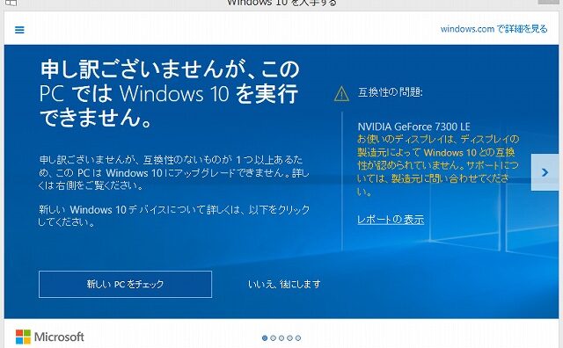Click the Windows 10 を入手する title bar
Screen dimensions: 563x348
[281, 3]
